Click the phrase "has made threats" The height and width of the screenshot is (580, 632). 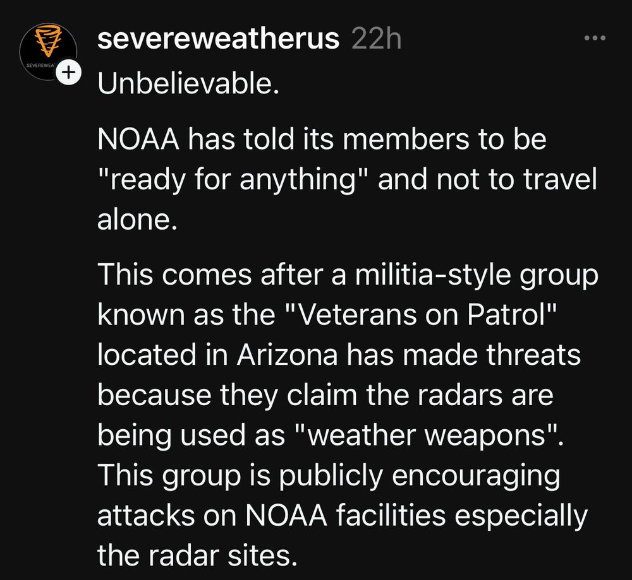tap(464, 355)
